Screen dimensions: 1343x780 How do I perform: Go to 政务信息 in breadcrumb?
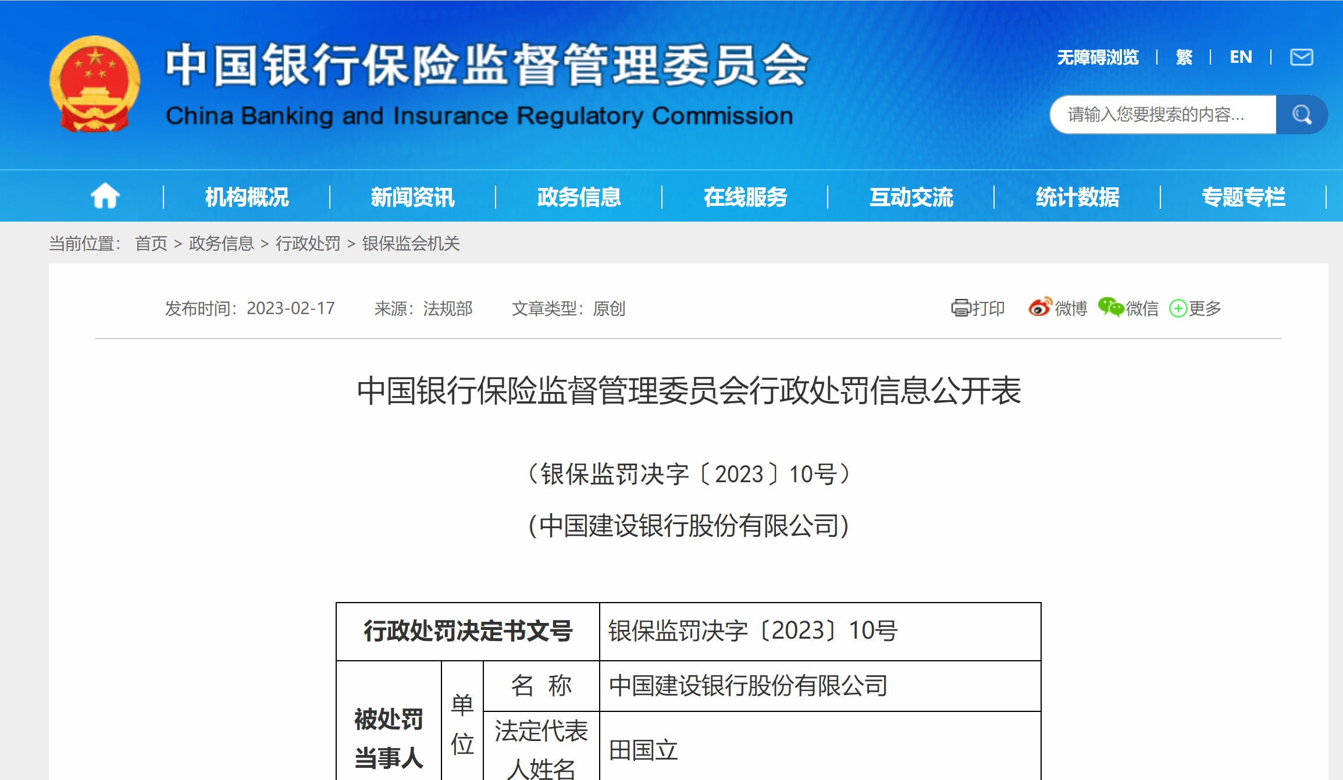pos(222,243)
